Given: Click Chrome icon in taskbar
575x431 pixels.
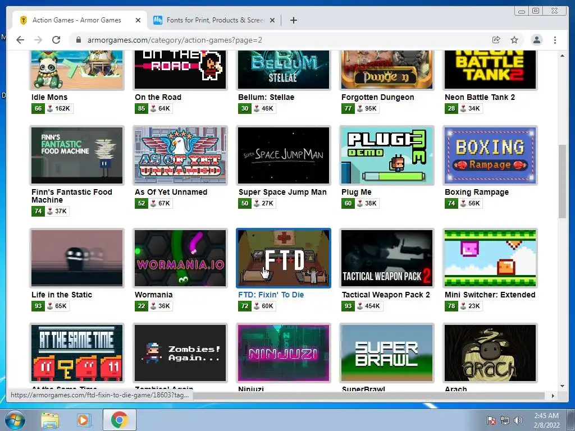Looking at the screenshot, I should [120, 420].
